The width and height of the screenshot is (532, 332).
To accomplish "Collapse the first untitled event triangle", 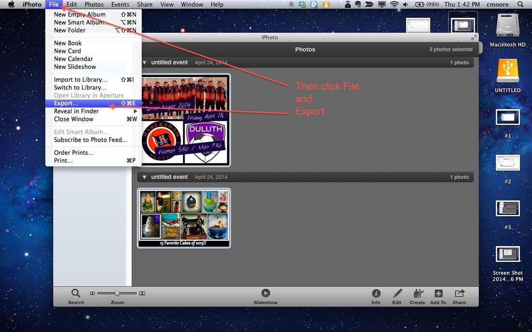I will coord(144,63).
